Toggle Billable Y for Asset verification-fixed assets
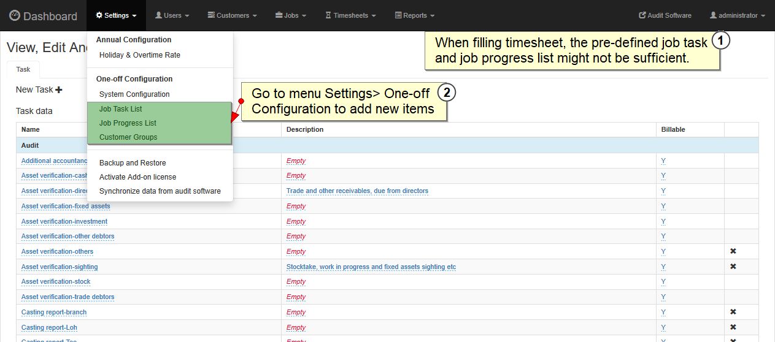The image size is (775, 342). pyautogui.click(x=663, y=206)
